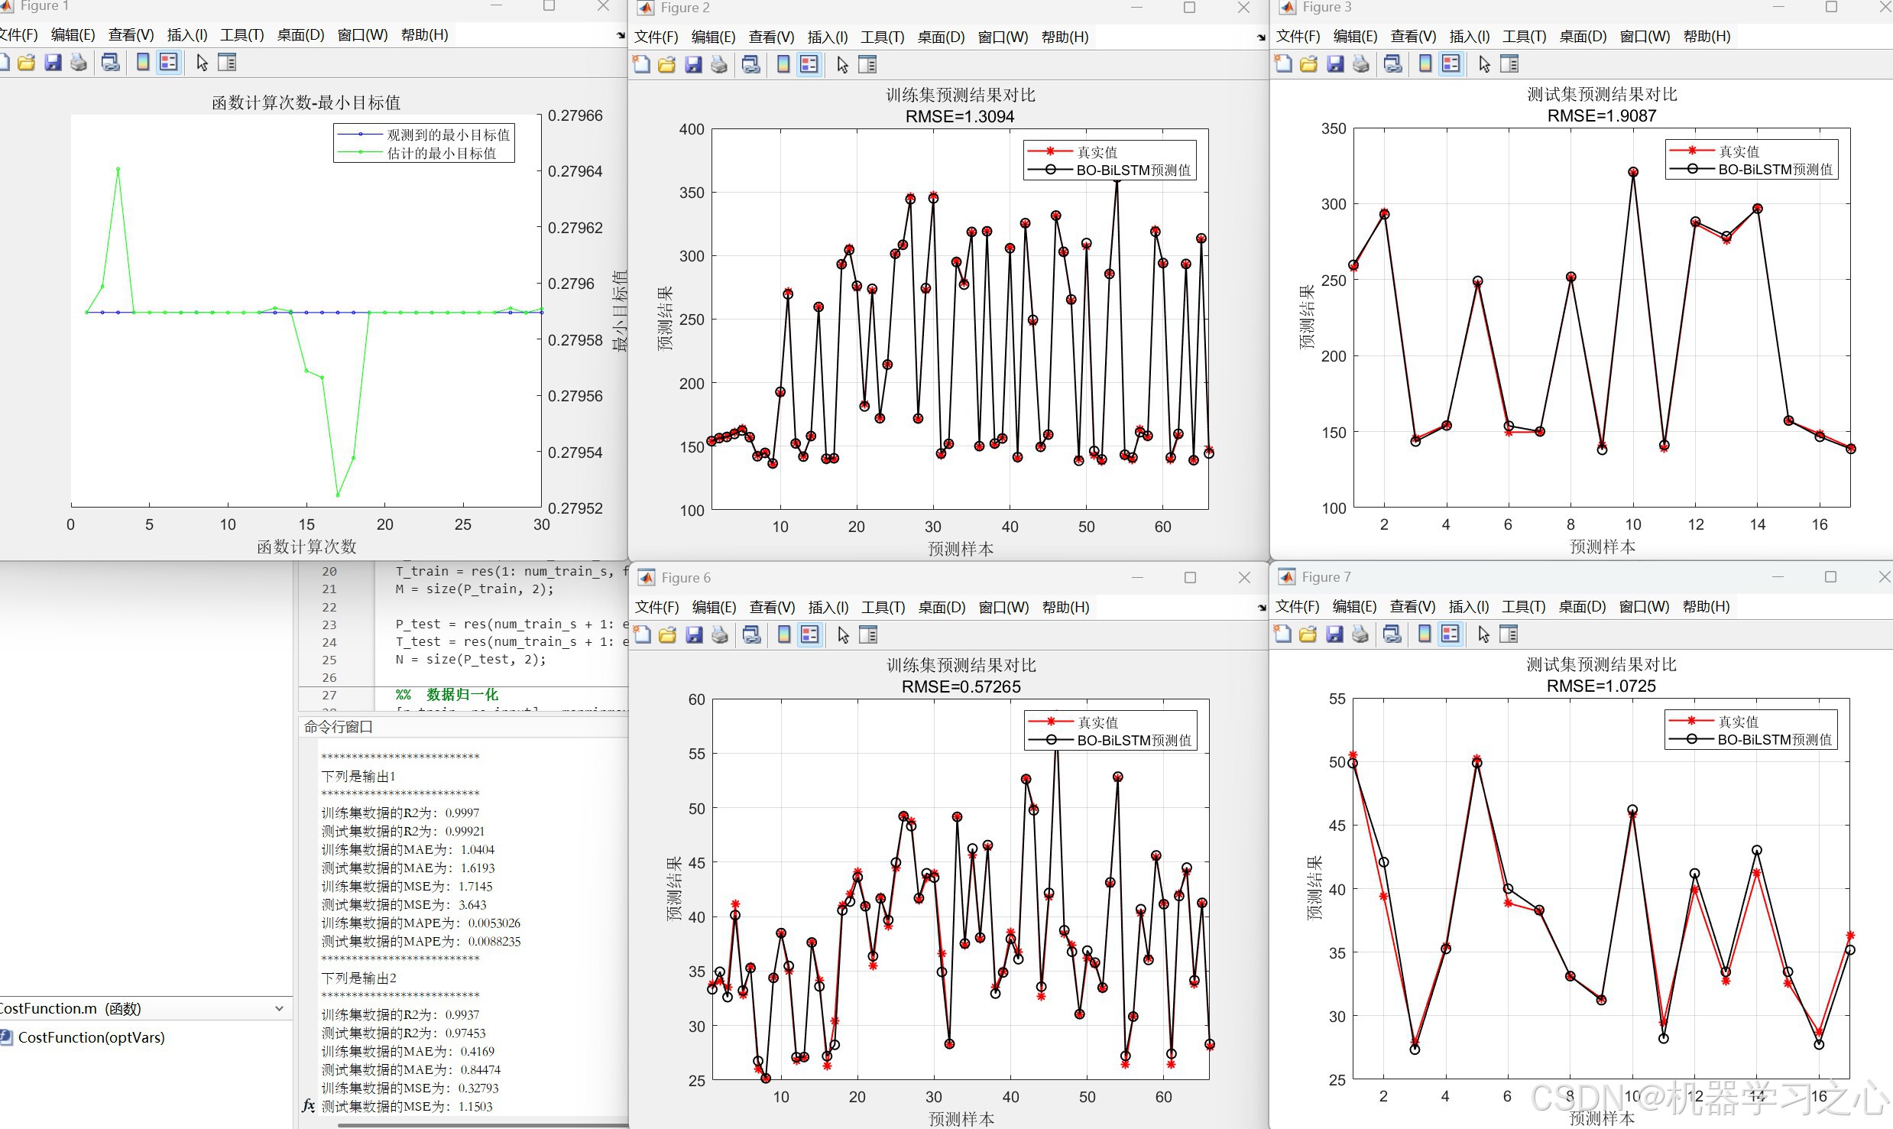Toggle Insert Legend button in Figure 2
The height and width of the screenshot is (1129, 1893).
[809, 65]
